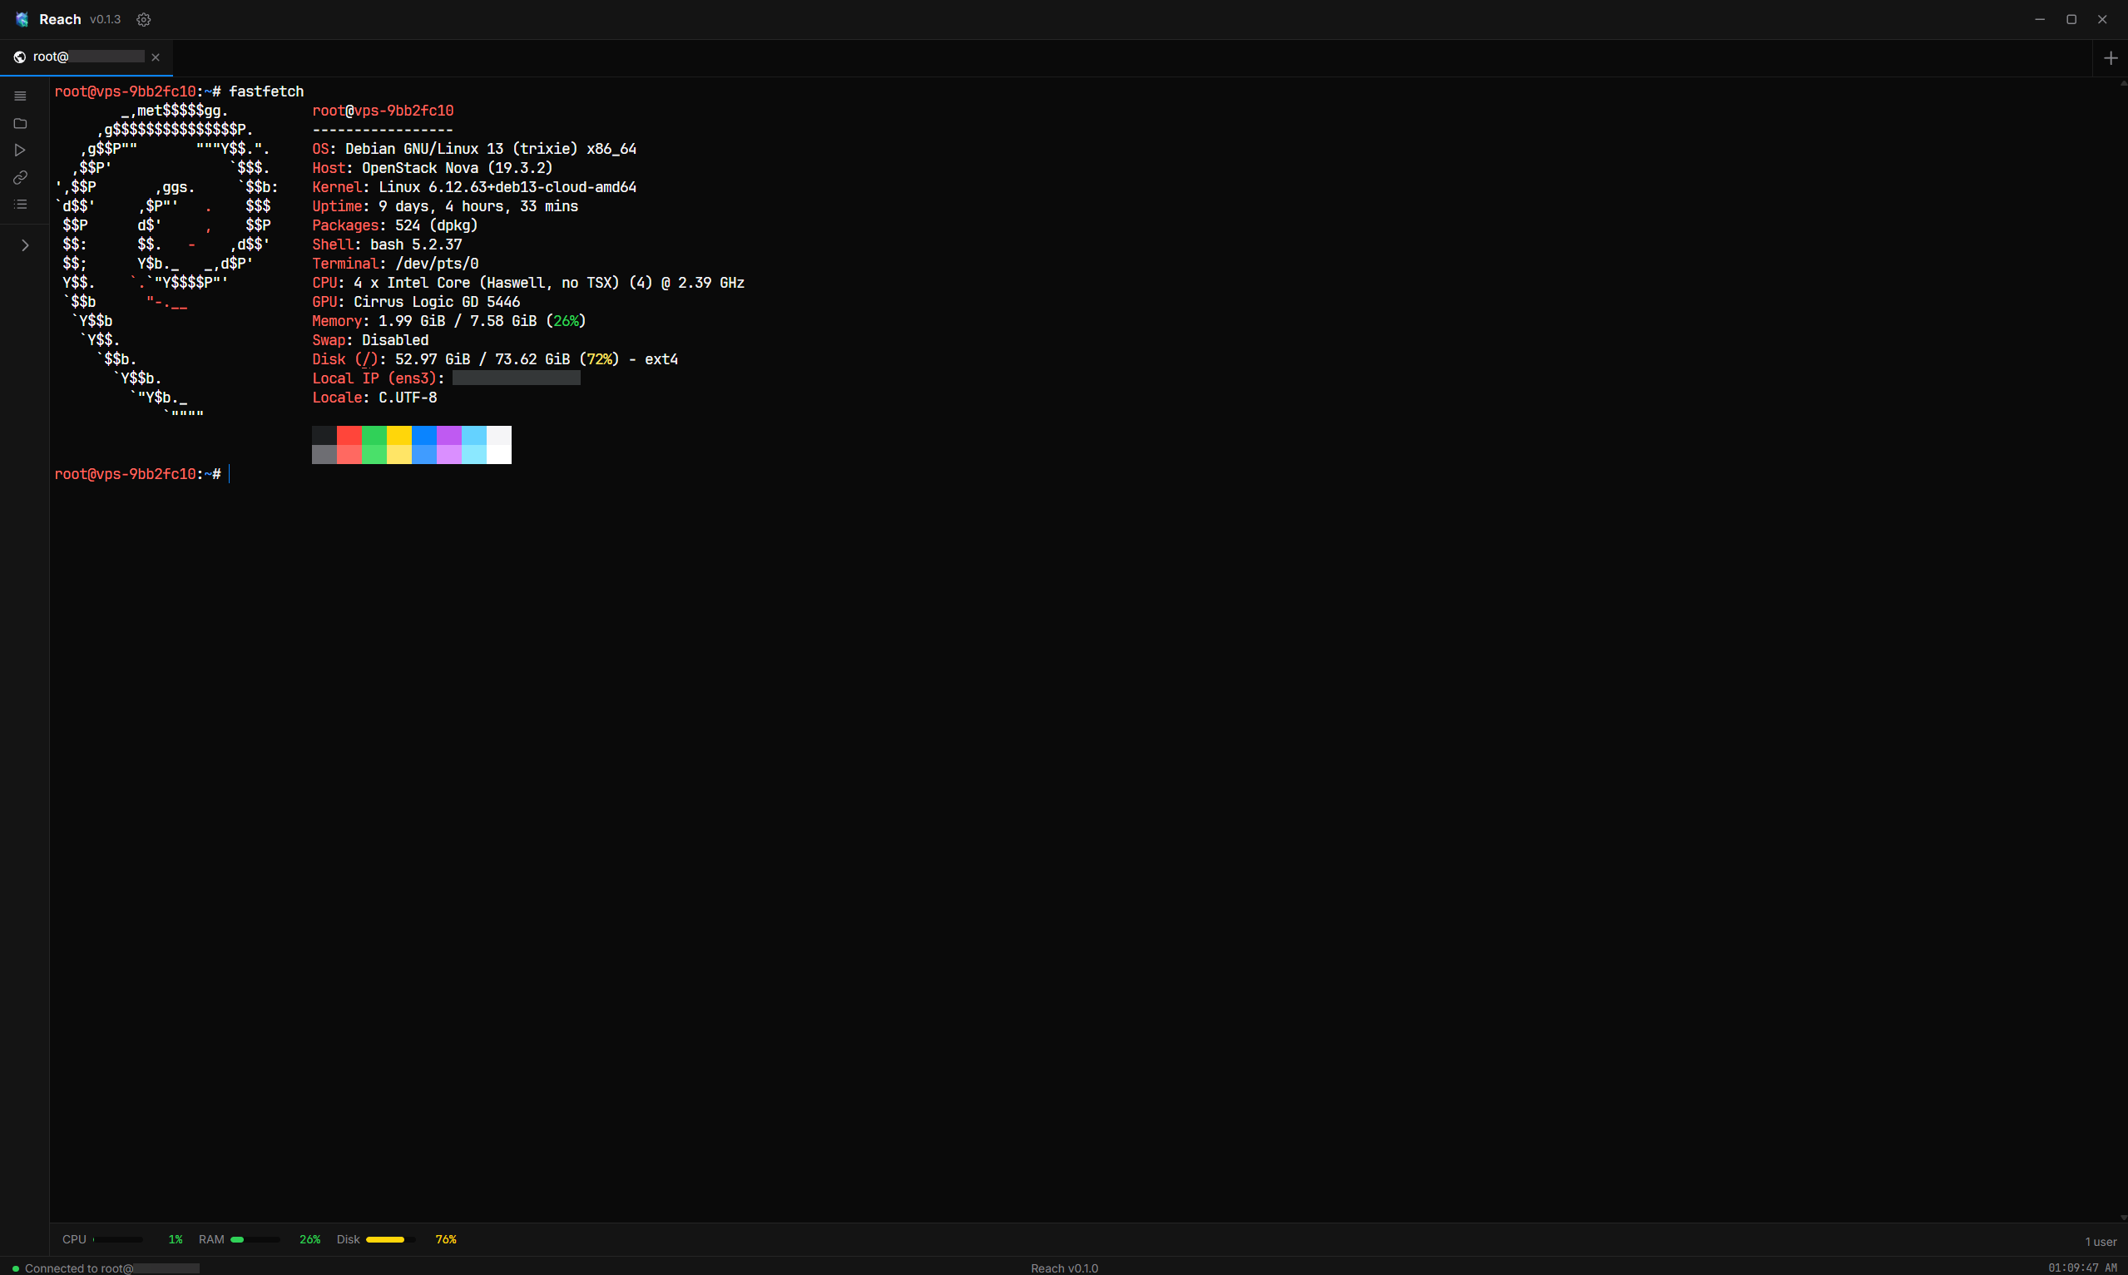
Task: Click the 'fastfetch' command text
Action: [266, 91]
